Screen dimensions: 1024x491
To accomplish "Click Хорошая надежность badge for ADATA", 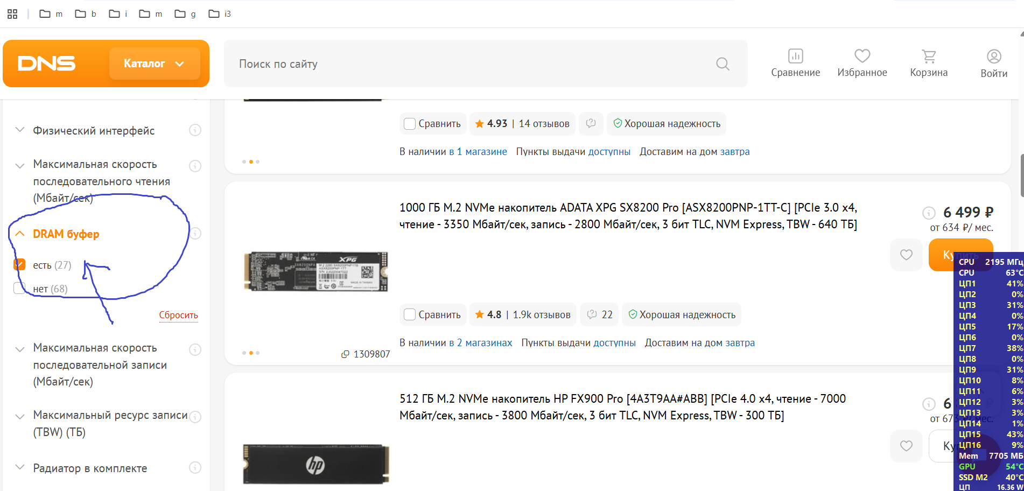I will pyautogui.click(x=682, y=314).
